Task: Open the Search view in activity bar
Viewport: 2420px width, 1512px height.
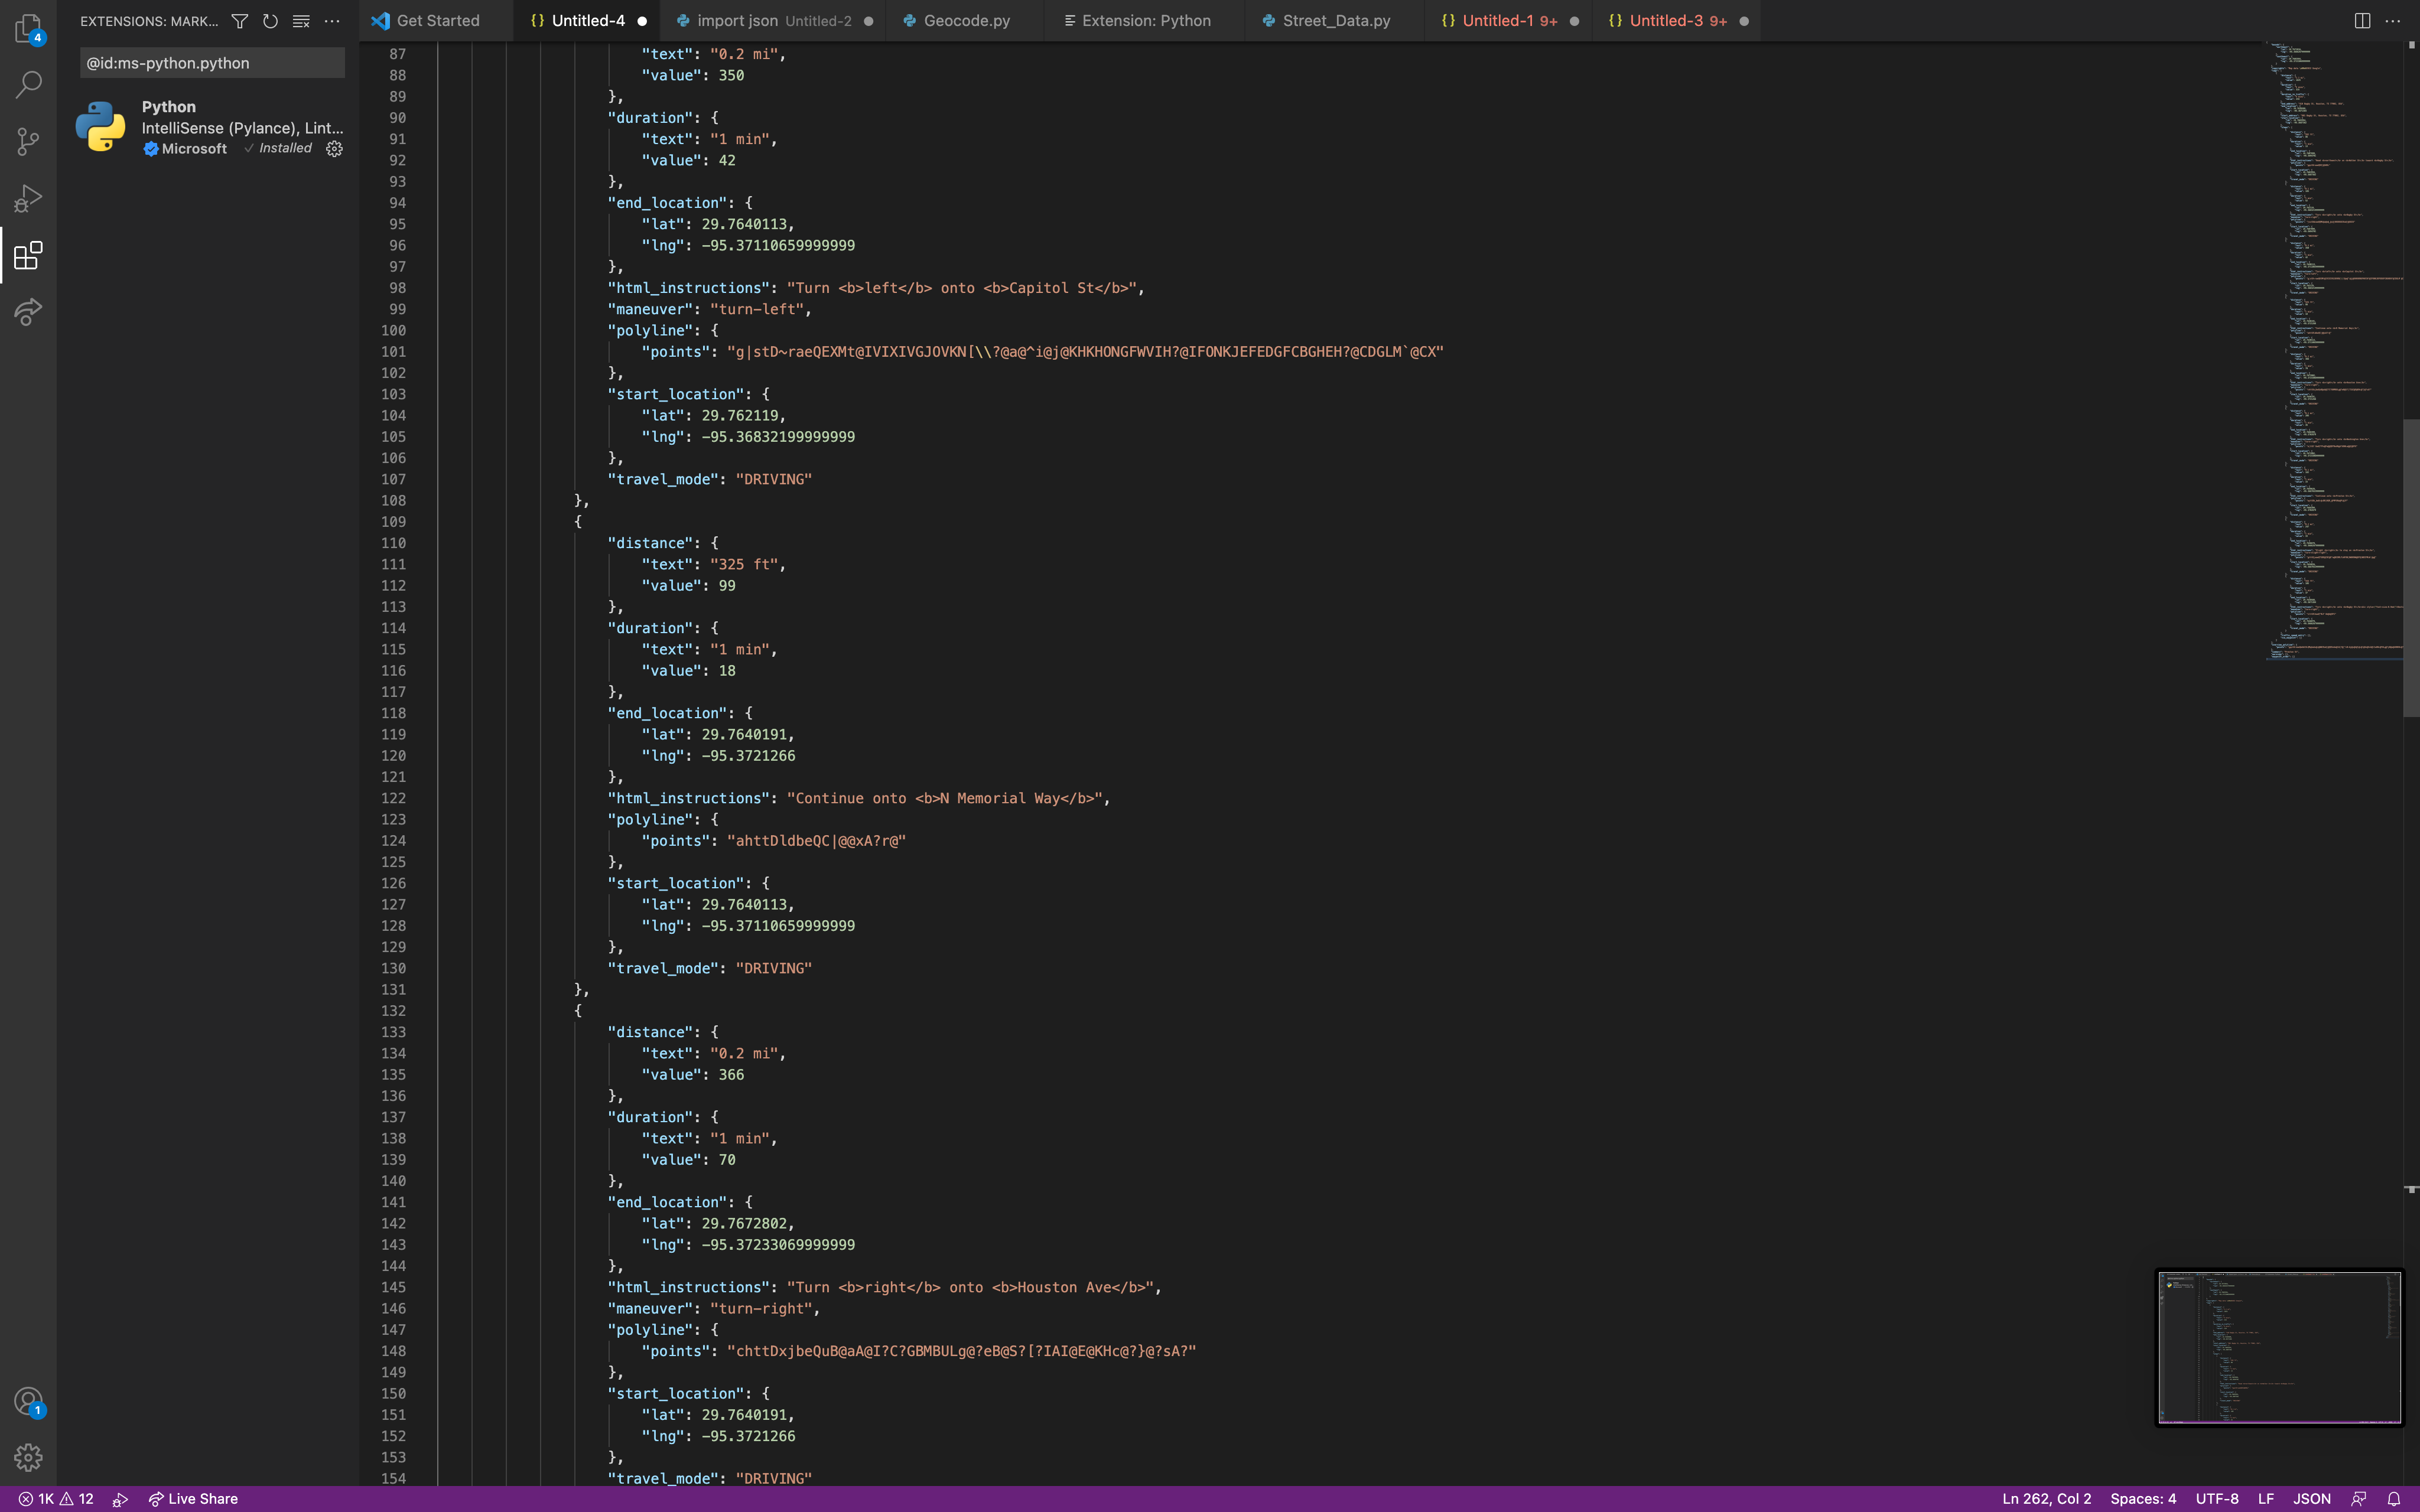Action: tap(28, 84)
